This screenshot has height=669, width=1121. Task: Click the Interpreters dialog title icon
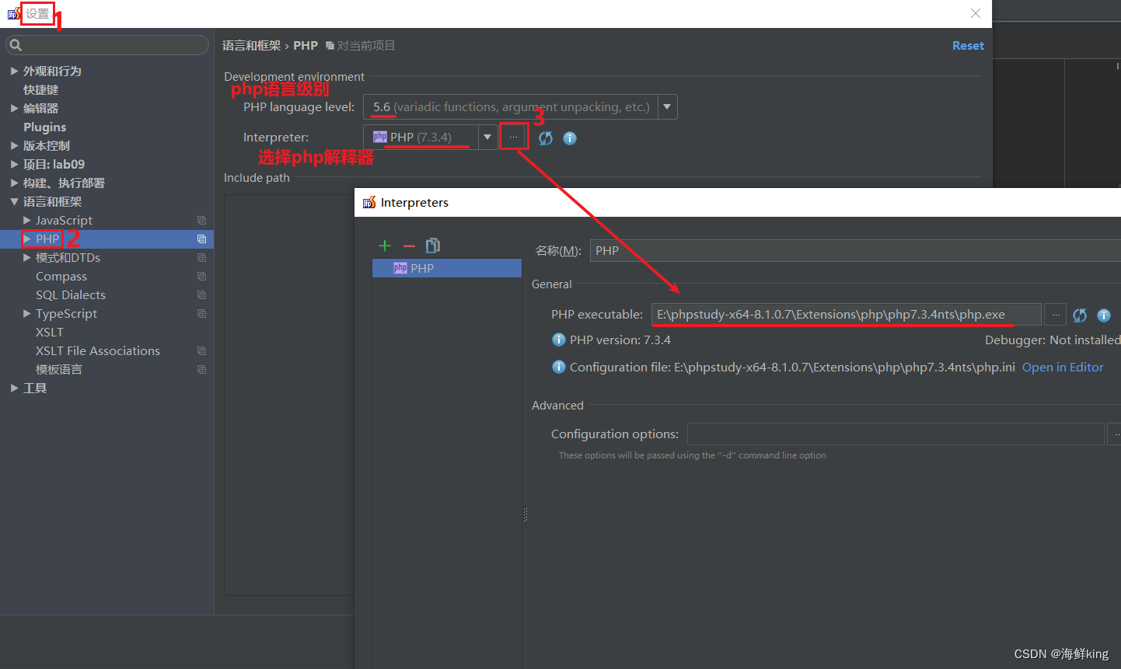coord(369,202)
